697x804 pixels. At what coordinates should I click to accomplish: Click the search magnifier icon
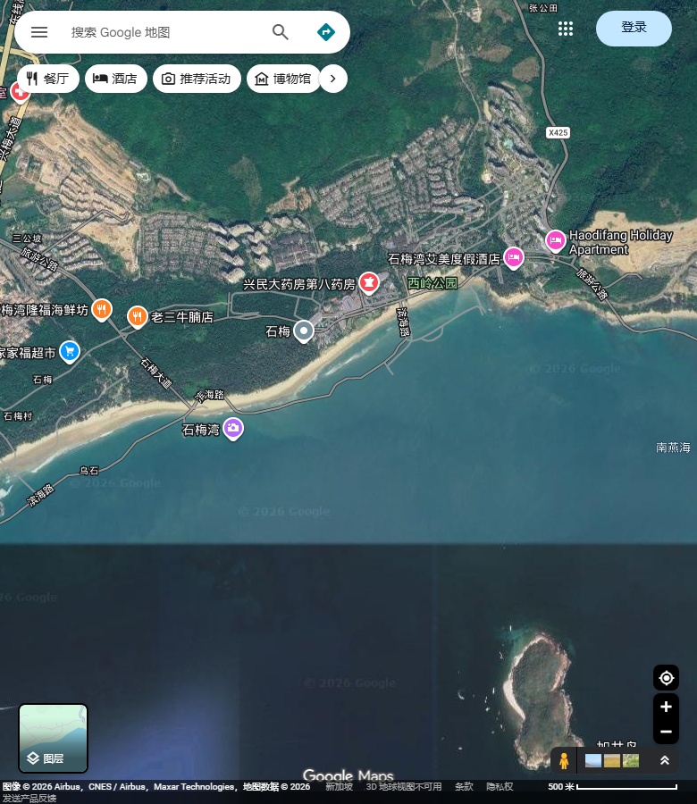[280, 32]
